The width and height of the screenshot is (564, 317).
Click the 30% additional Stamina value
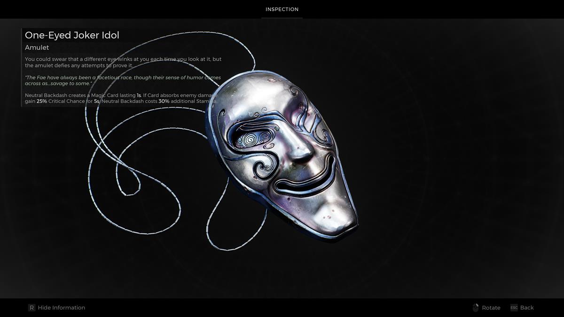(x=164, y=101)
